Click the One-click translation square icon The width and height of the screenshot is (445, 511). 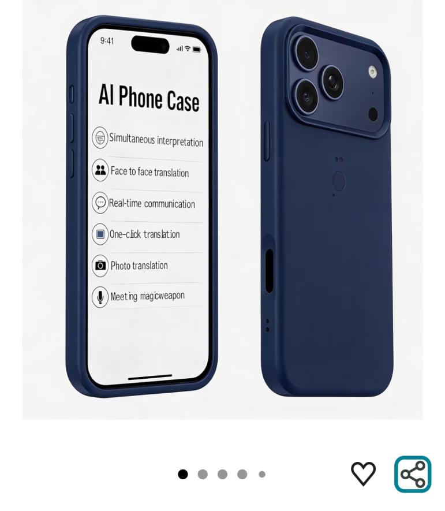(x=100, y=234)
